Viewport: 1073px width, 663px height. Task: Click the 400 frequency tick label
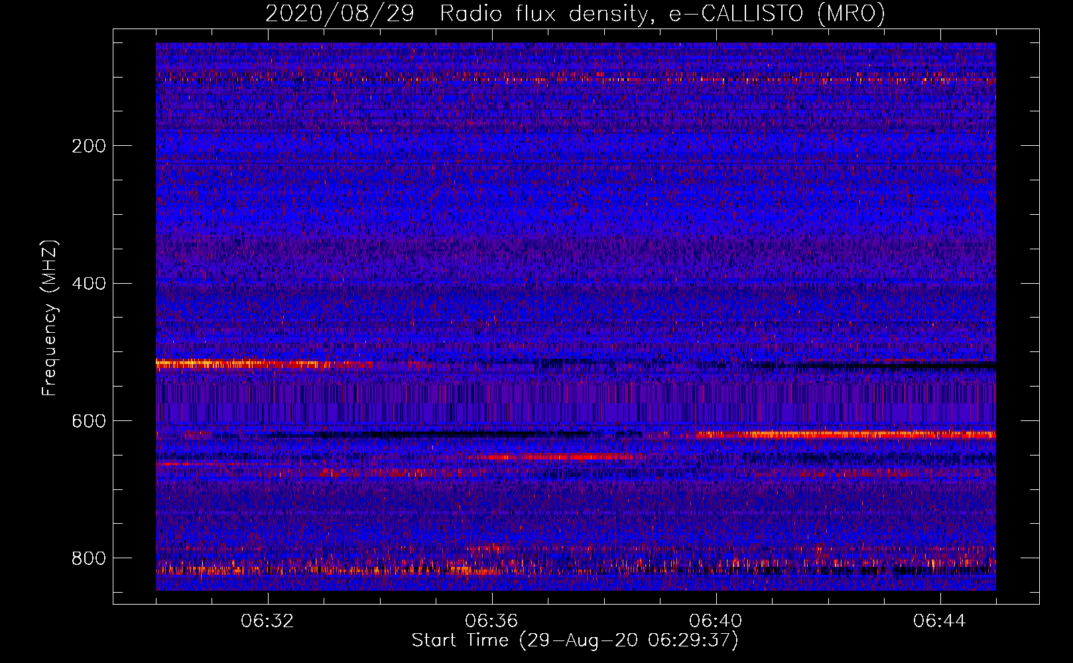point(88,284)
